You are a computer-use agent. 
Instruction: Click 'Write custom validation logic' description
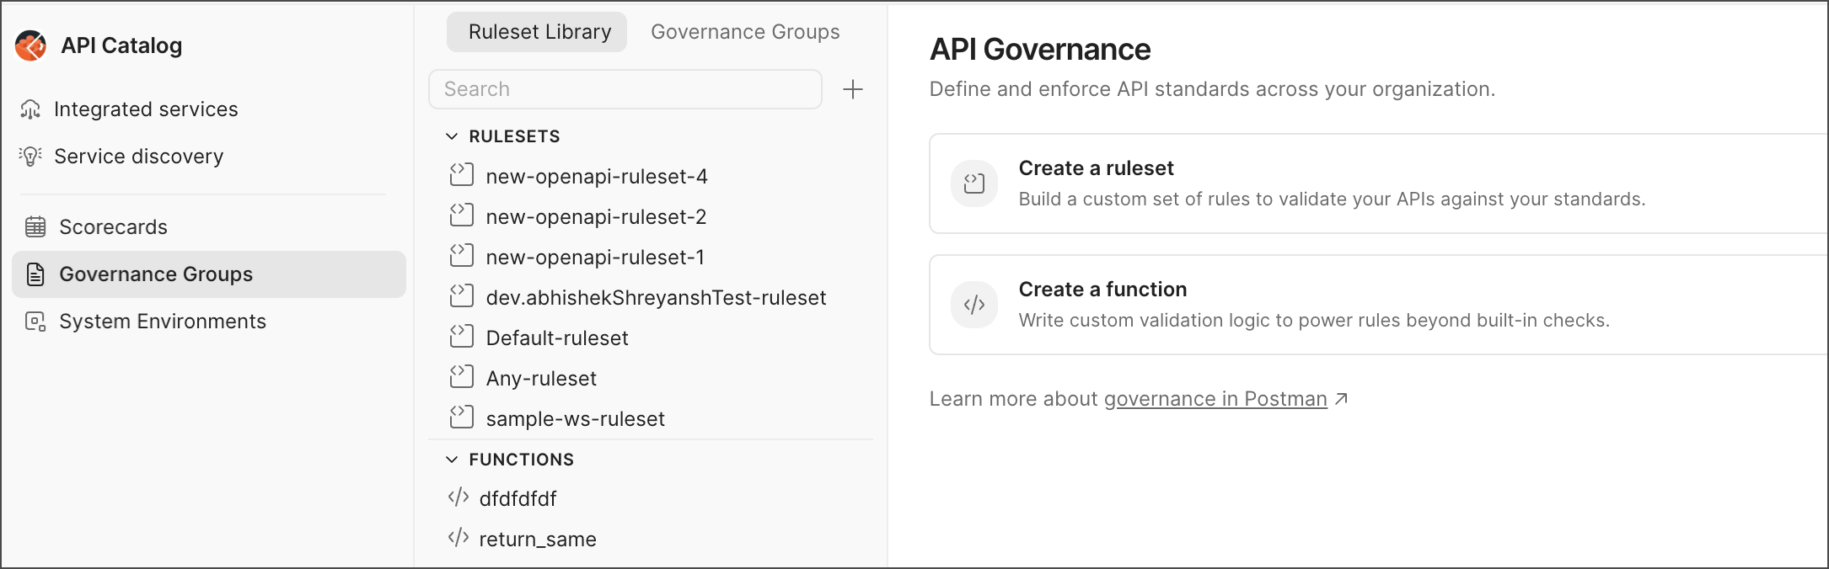click(1314, 321)
